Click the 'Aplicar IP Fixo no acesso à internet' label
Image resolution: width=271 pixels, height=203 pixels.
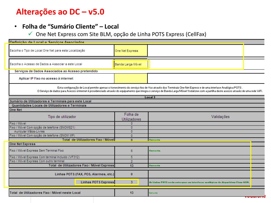click(46, 78)
